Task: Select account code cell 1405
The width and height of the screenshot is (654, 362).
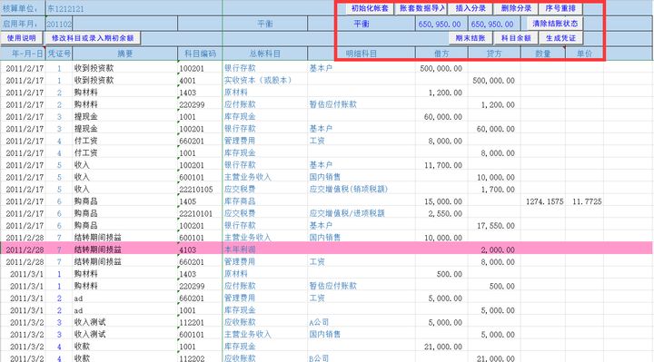Action: [200, 201]
